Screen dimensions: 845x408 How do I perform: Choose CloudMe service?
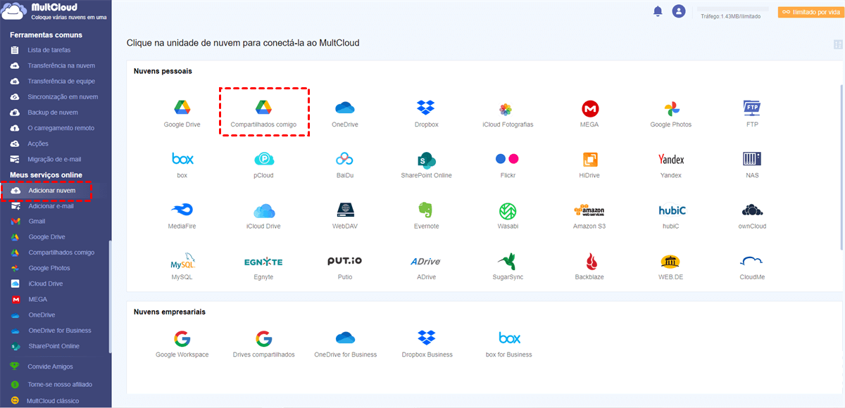[752, 266]
